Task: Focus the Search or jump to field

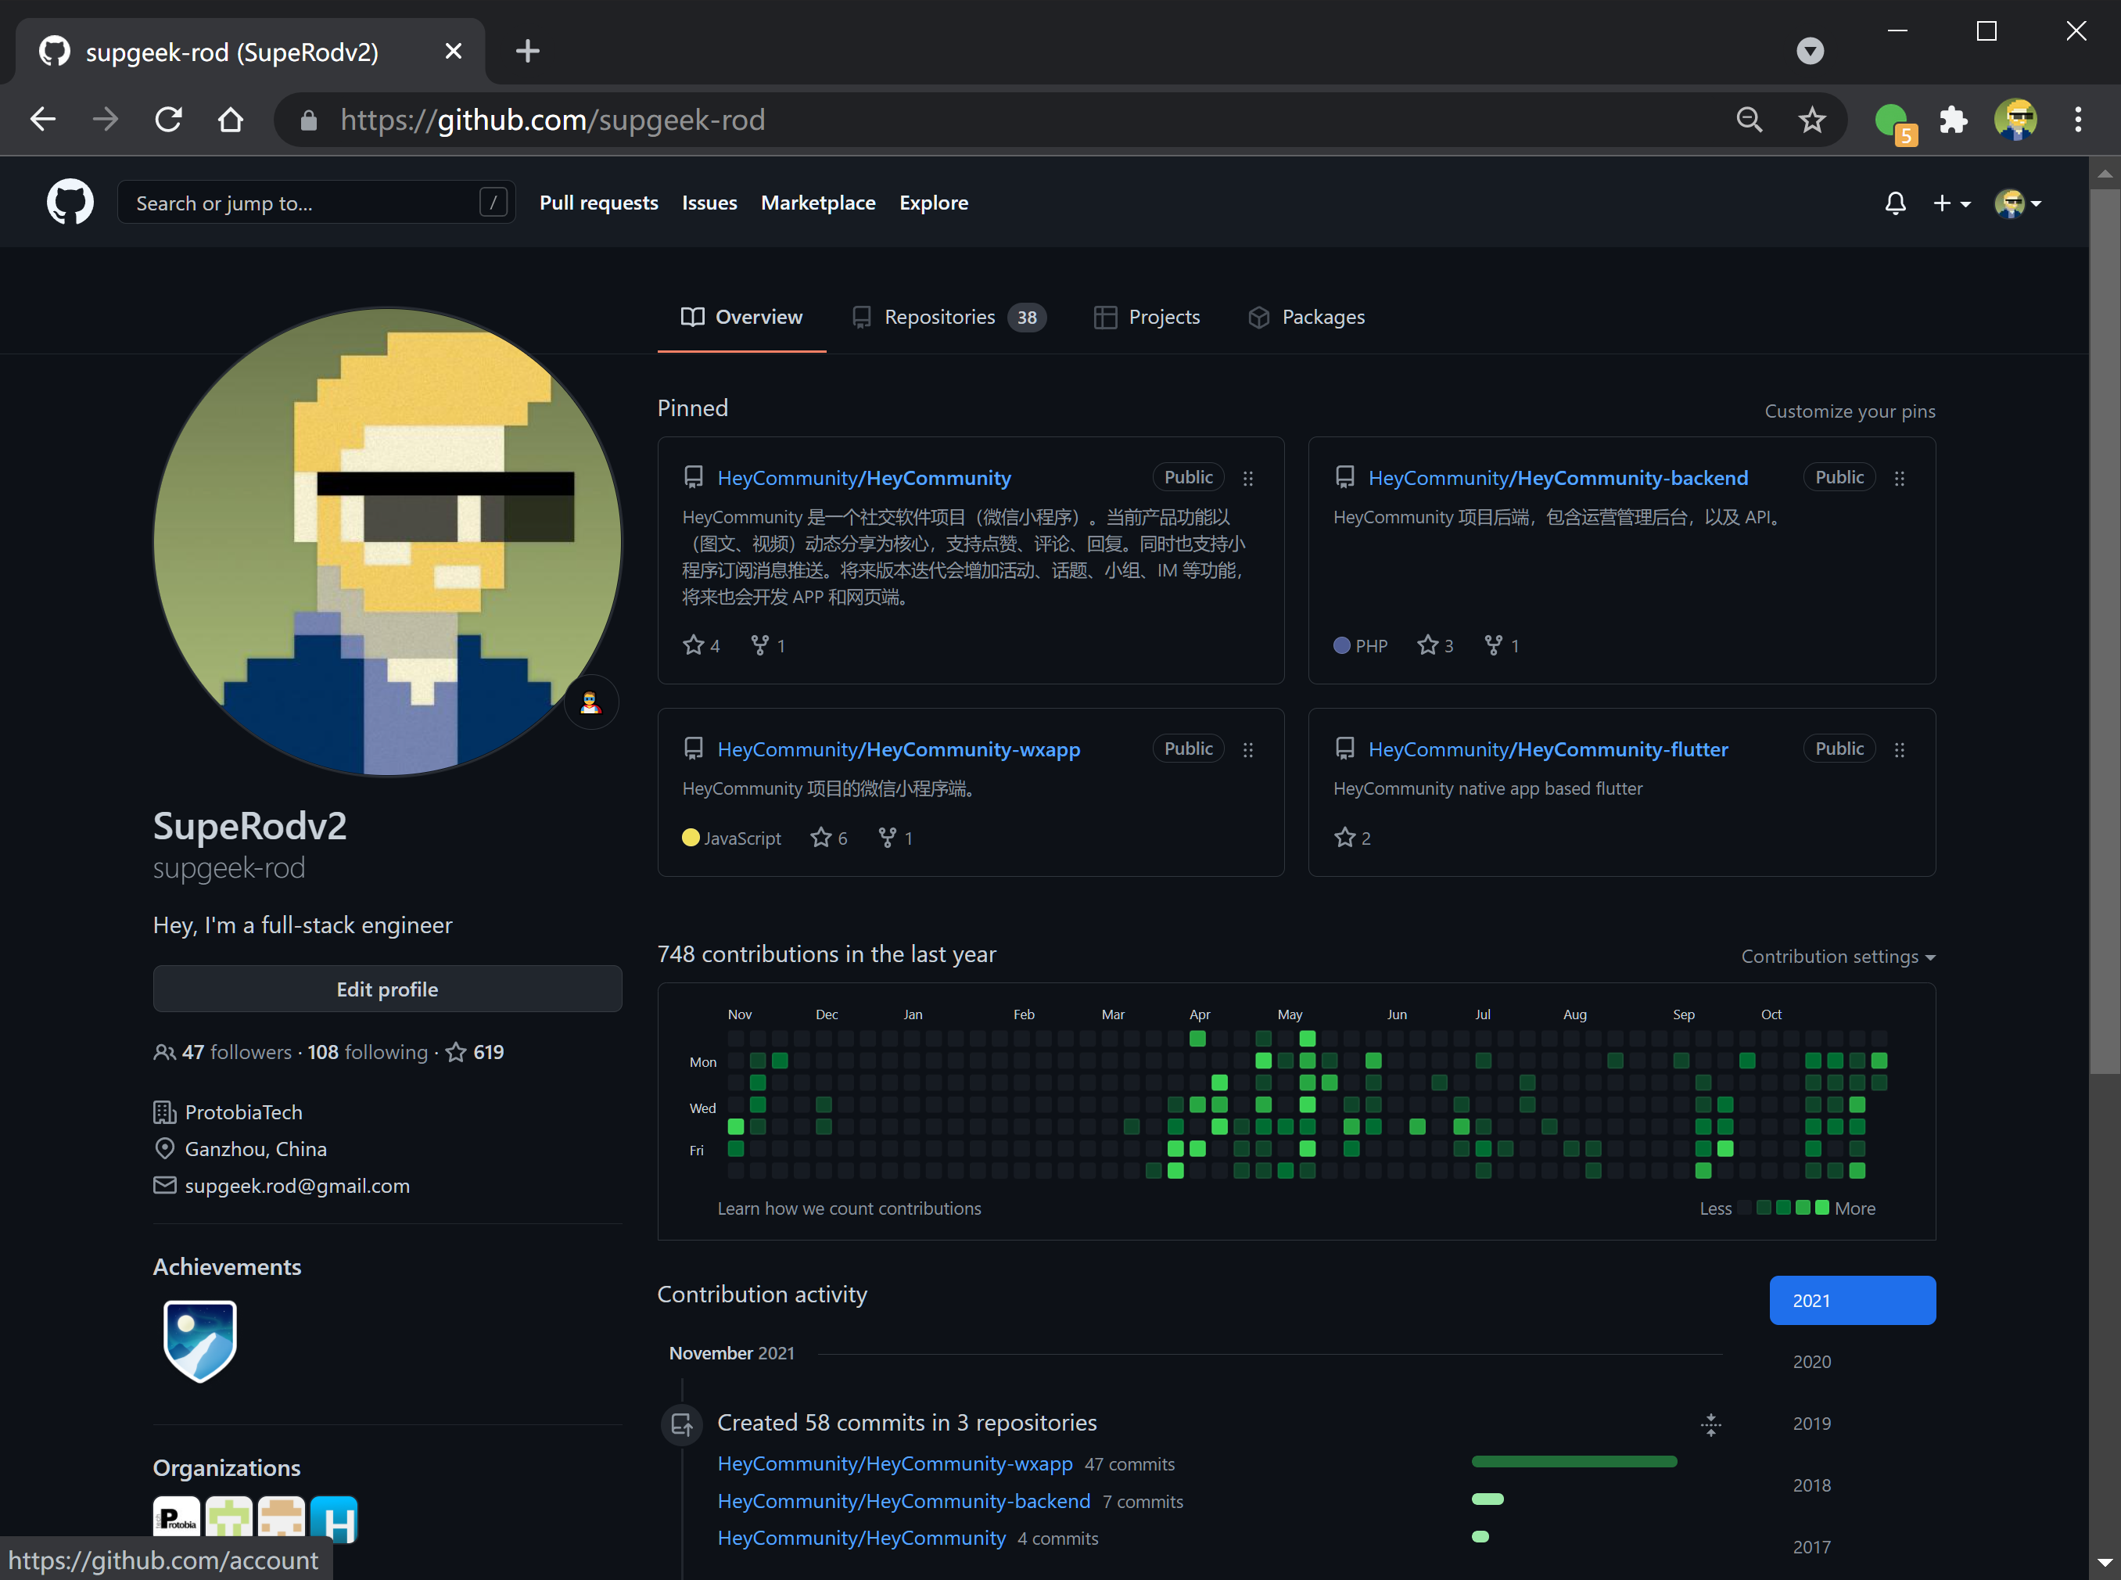Action: point(306,203)
